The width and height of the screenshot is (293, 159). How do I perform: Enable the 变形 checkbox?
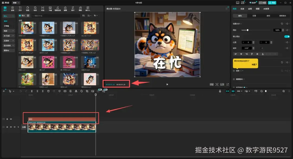[x=234, y=71]
